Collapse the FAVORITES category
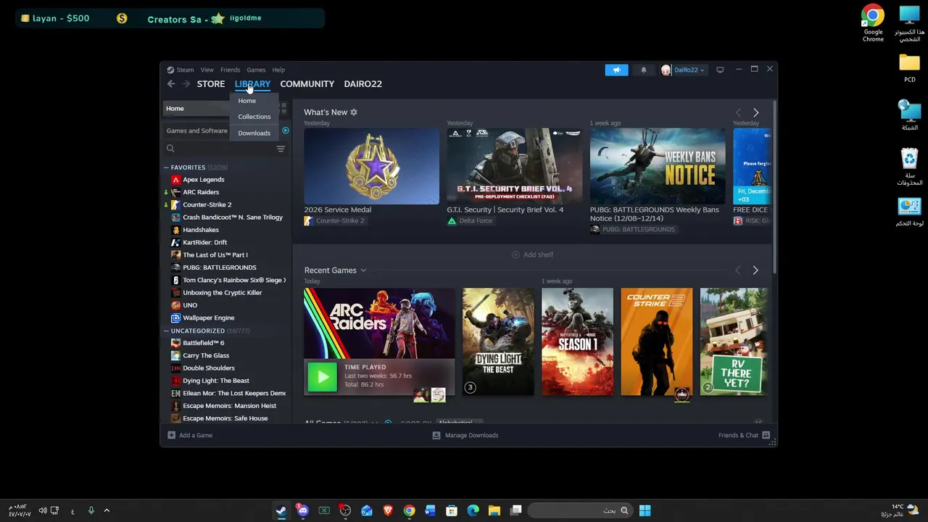928x522 pixels. click(166, 167)
